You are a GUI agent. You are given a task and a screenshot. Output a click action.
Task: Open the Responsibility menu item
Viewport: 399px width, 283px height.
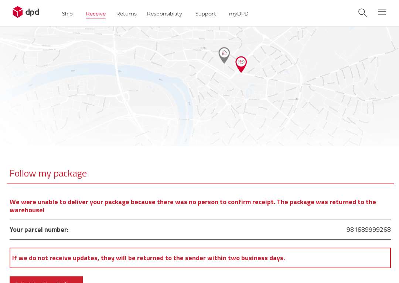pyautogui.click(x=164, y=14)
